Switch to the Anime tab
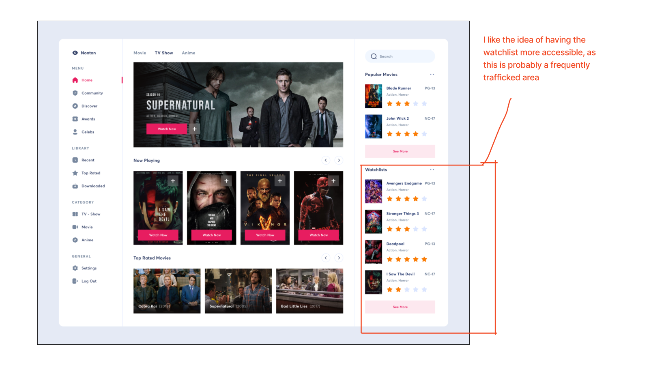This screenshot has height=365, width=649. pyautogui.click(x=189, y=53)
